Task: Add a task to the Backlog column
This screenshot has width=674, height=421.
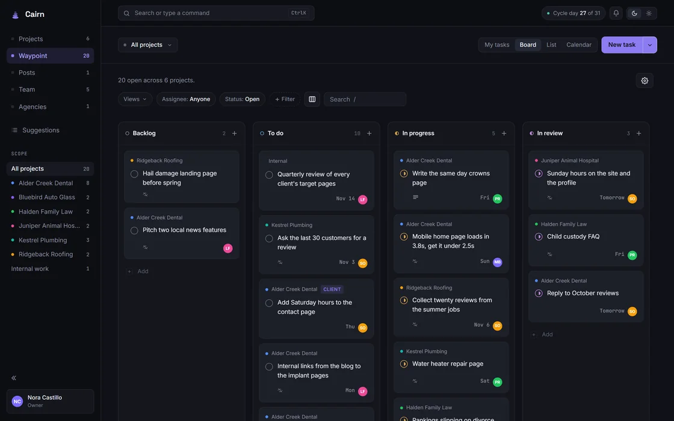Action: [x=234, y=134]
